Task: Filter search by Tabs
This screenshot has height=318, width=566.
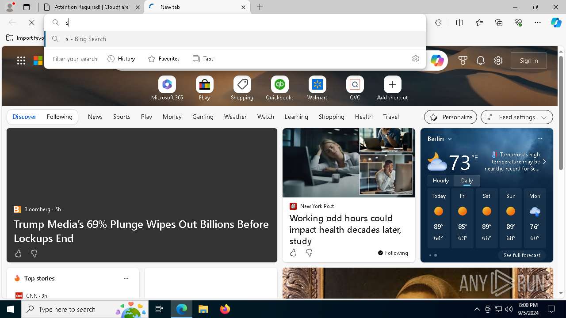Action: [x=203, y=59]
